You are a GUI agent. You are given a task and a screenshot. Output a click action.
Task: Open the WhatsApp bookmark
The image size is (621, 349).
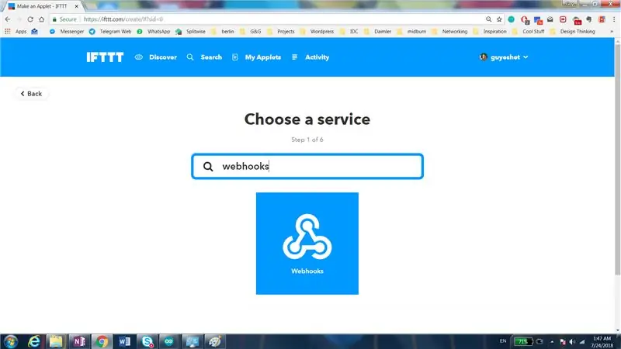click(153, 31)
